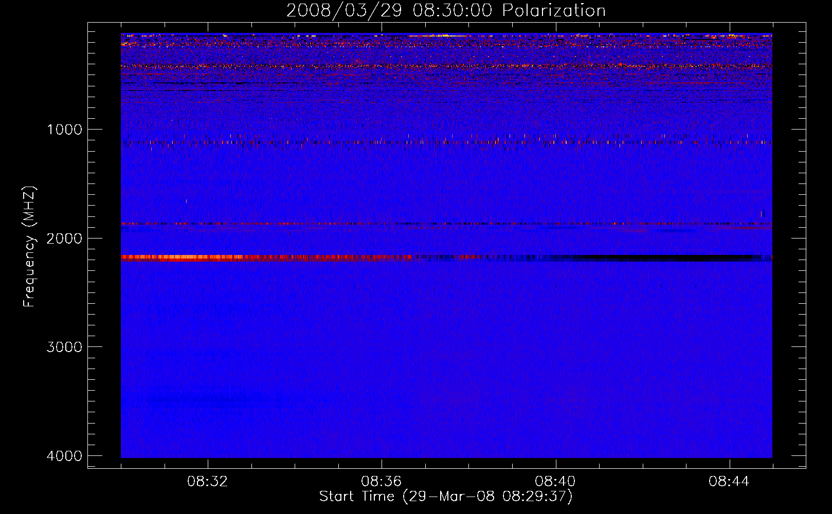Click the 2000 MHz frequency axis tick label
The width and height of the screenshot is (832, 514).
pos(64,238)
